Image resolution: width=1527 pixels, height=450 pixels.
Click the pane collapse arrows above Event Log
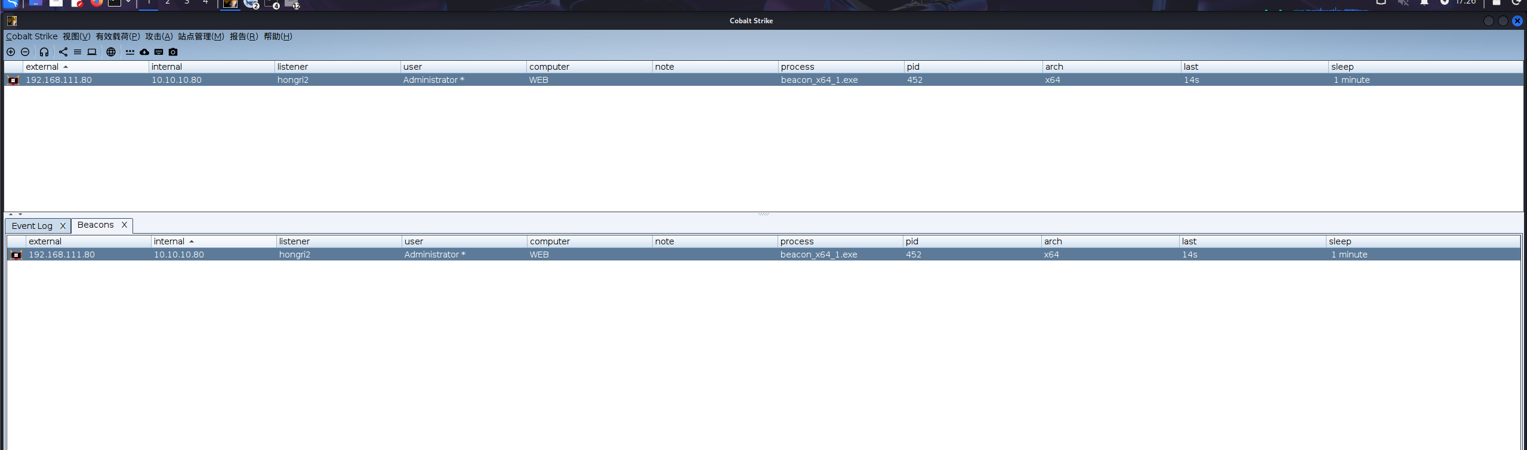[x=16, y=214]
